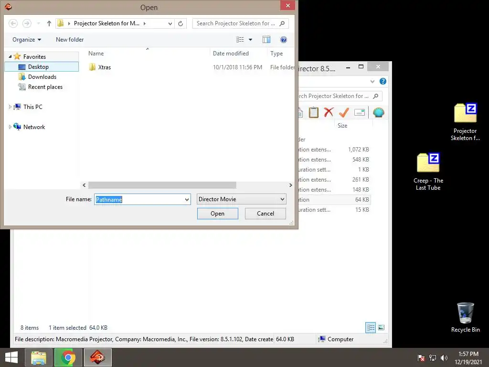Click New folder button
The width and height of the screenshot is (489, 367).
(x=70, y=40)
